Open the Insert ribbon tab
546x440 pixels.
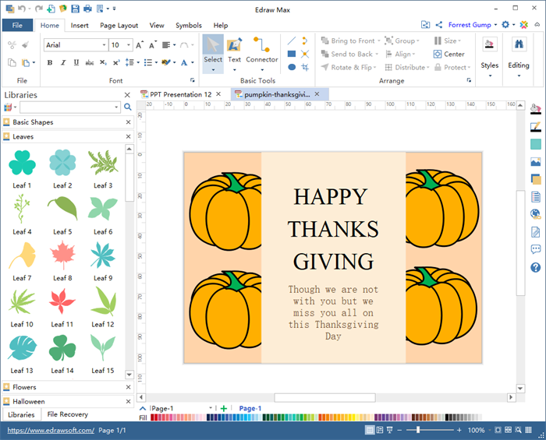click(80, 25)
